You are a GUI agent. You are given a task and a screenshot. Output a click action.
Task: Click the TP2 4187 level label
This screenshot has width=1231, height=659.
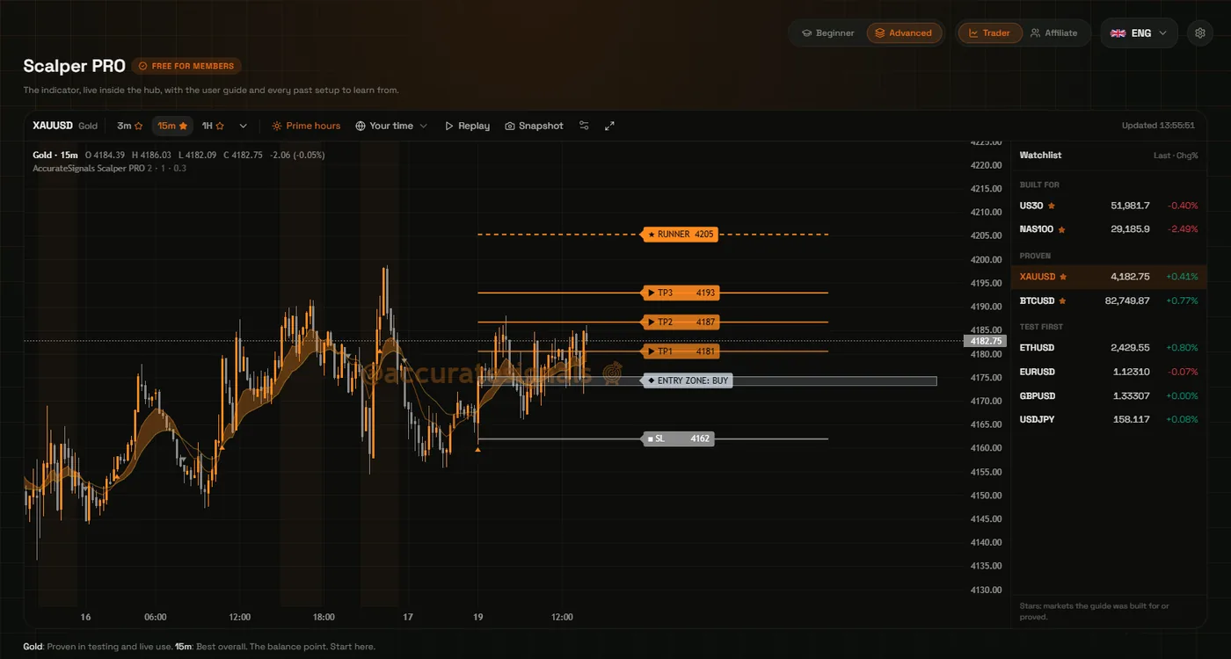[681, 322]
